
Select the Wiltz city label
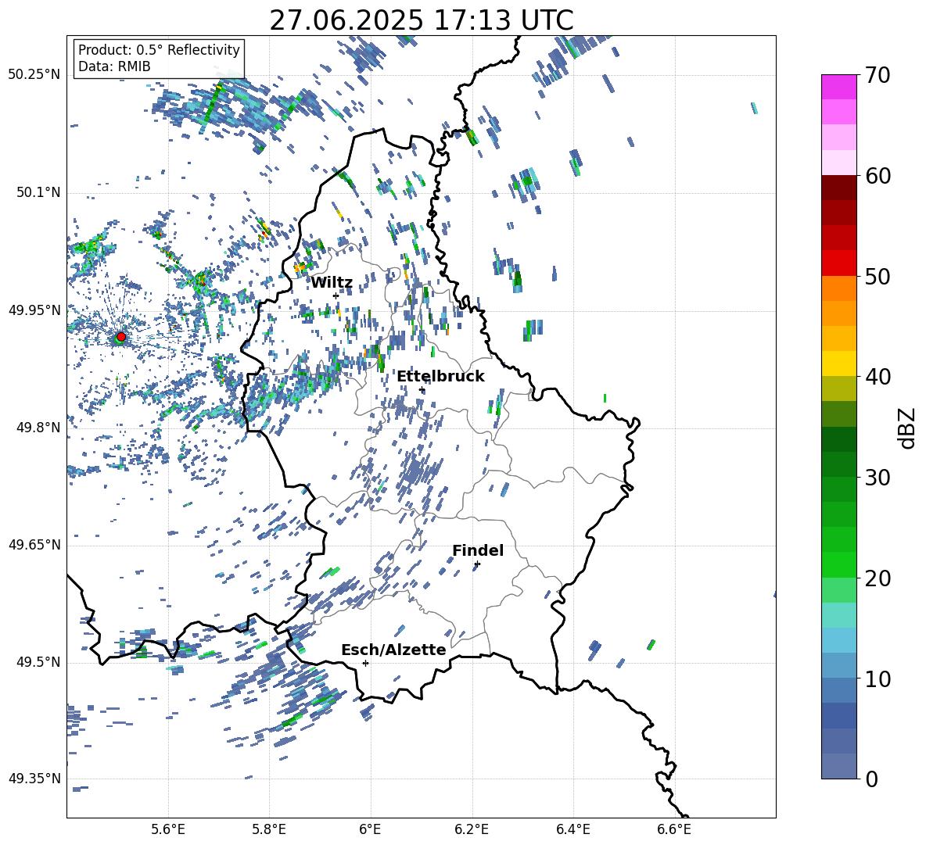[x=332, y=283]
